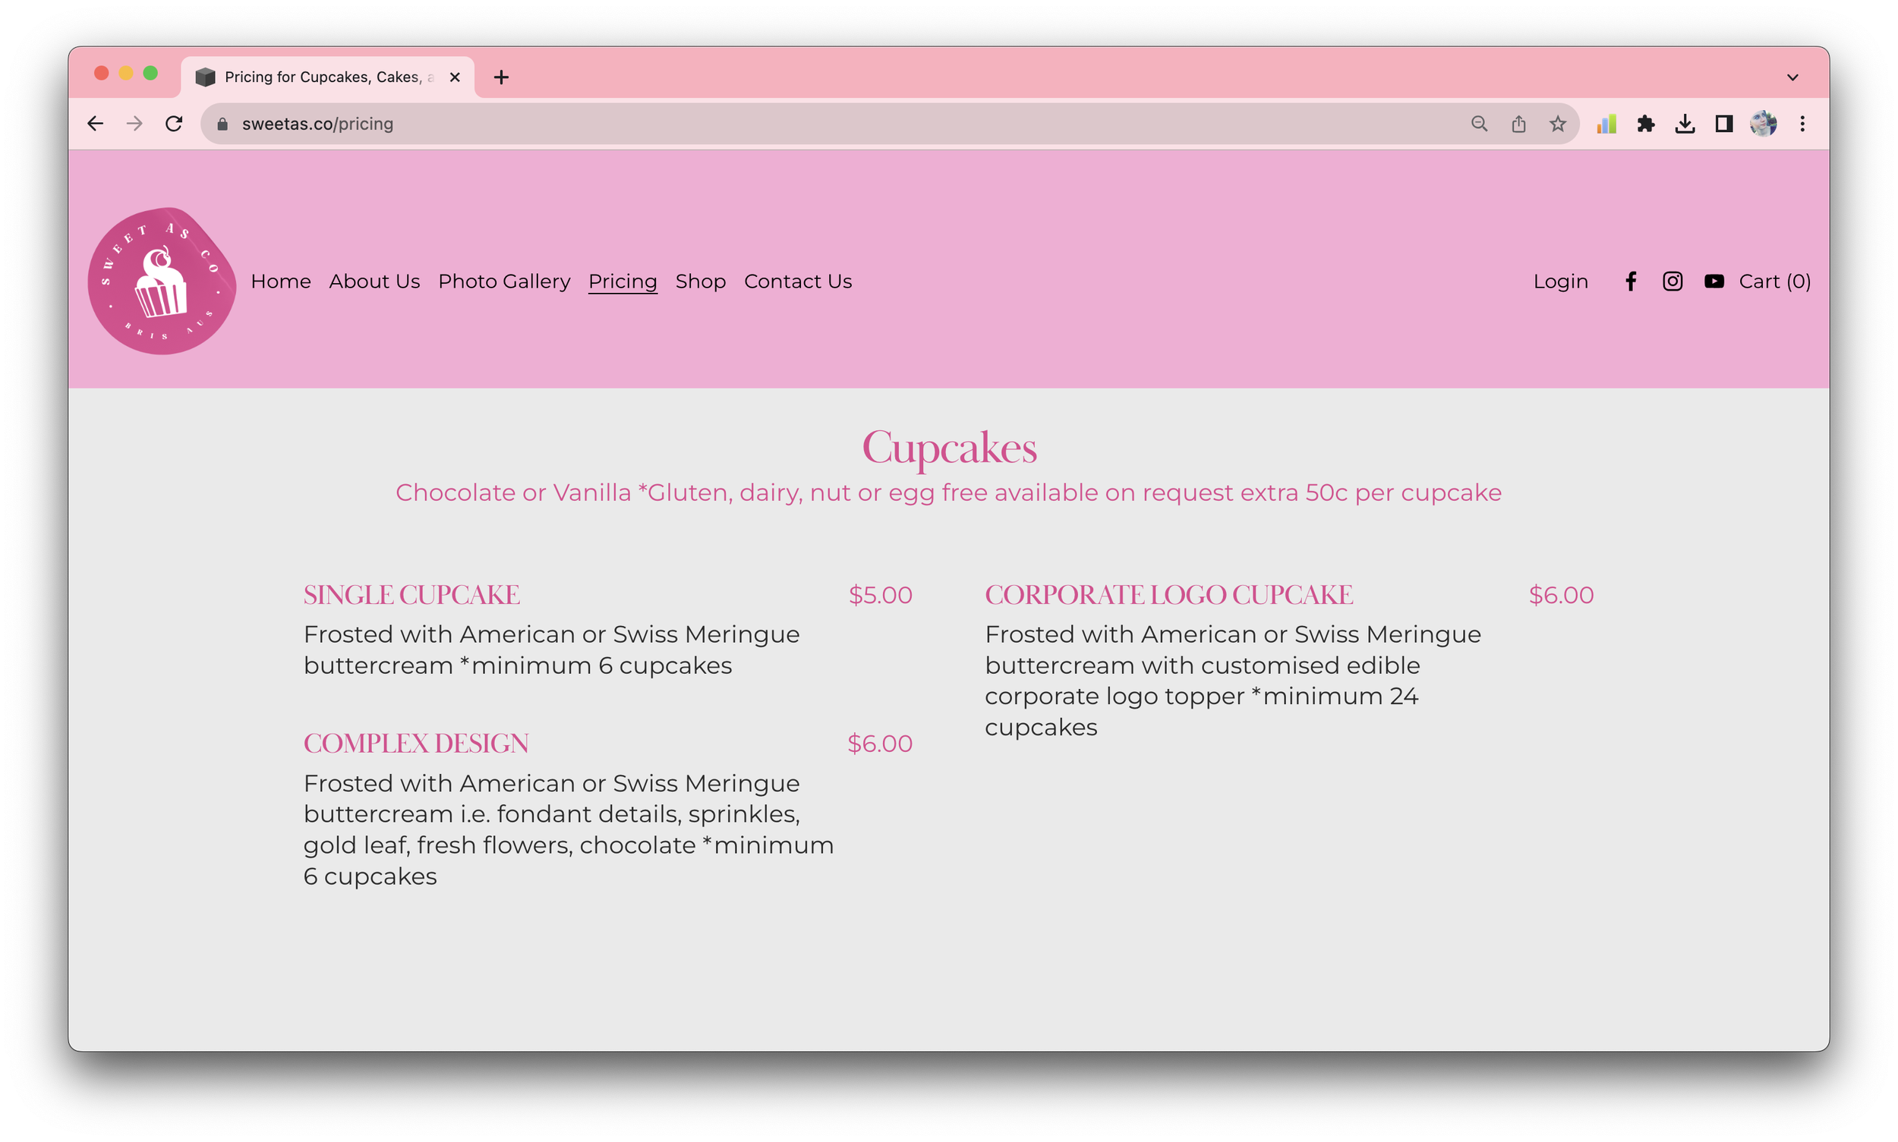Open the Cart (0) link
Image resolution: width=1898 pixels, height=1142 pixels.
pyautogui.click(x=1775, y=281)
